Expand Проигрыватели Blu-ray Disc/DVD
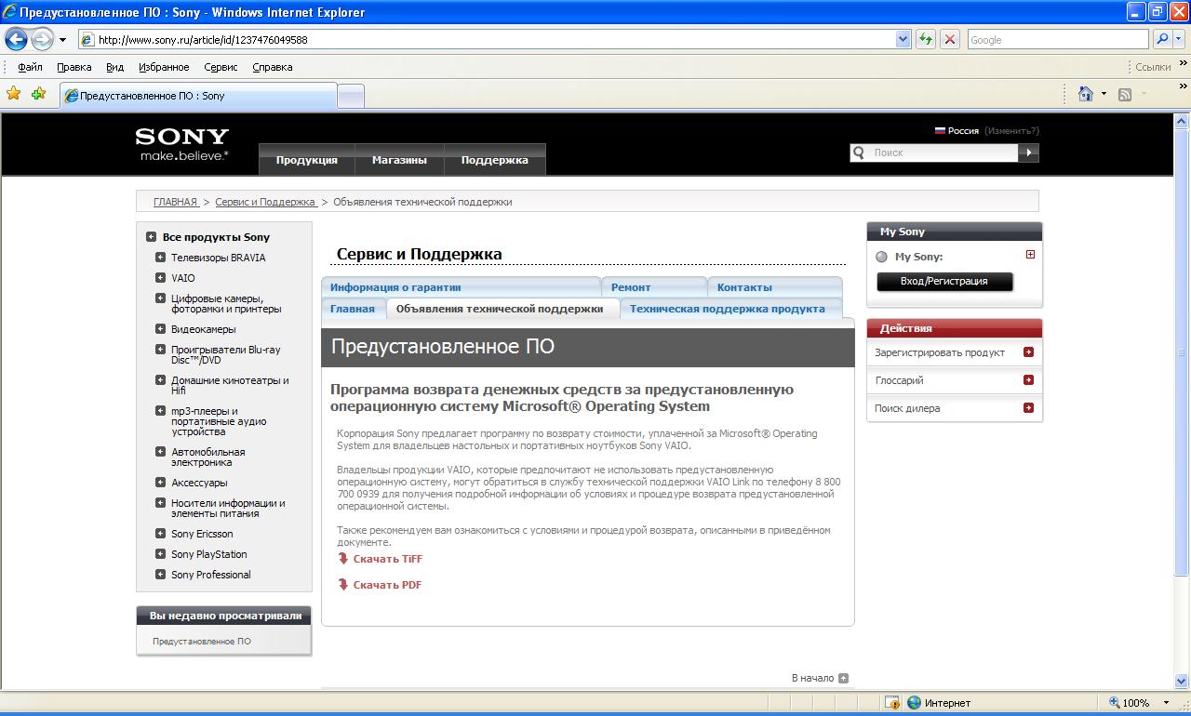 point(161,350)
